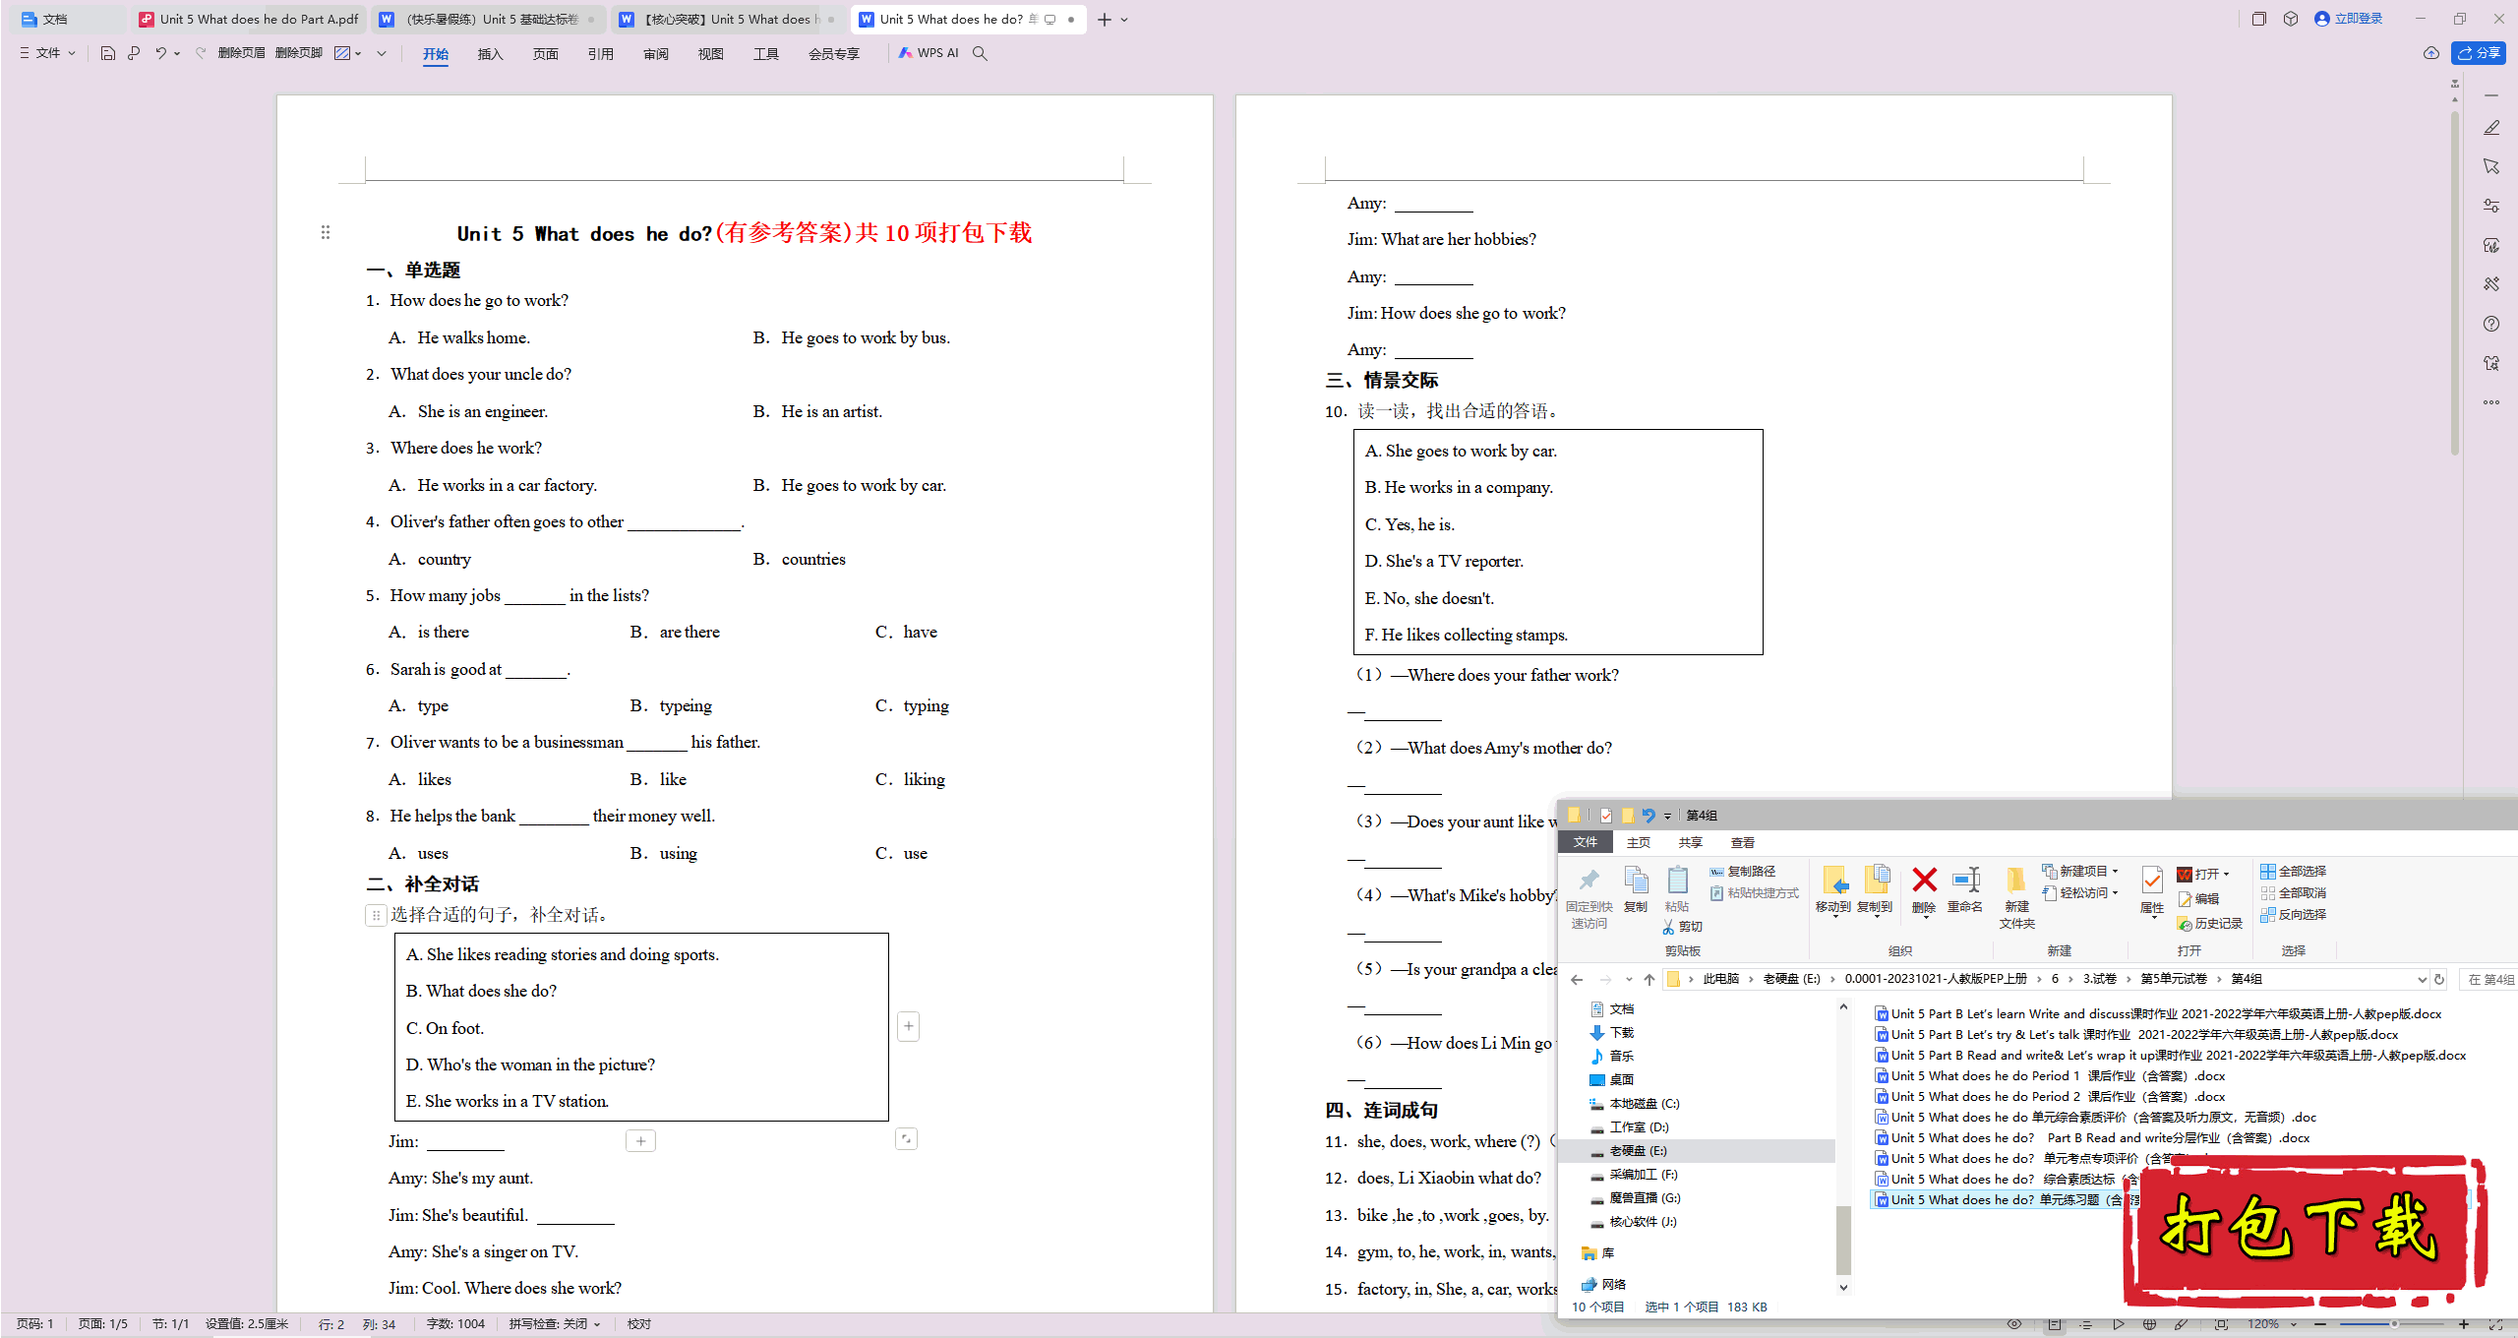Switch to the 视图 ribbon tab
Image resolution: width=2518 pixels, height=1338 pixels.
710,54
